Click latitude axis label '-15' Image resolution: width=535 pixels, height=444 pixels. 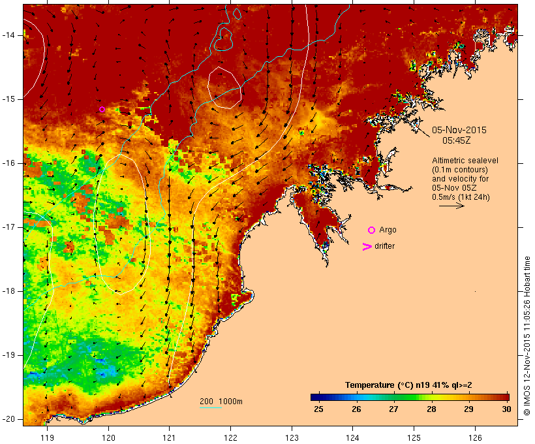(x=8, y=99)
